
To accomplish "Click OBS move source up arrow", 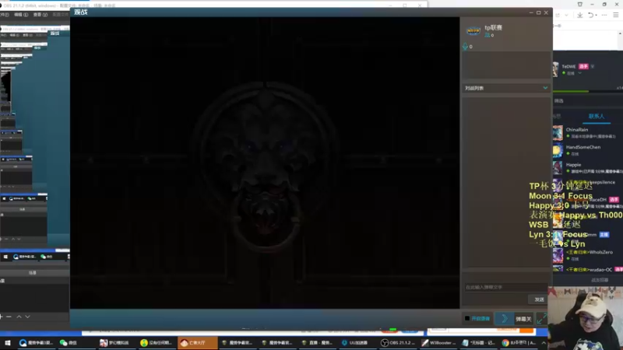I will pyautogui.click(x=19, y=317).
